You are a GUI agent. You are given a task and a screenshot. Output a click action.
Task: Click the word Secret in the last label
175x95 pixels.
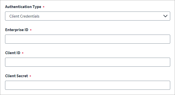[22, 76]
